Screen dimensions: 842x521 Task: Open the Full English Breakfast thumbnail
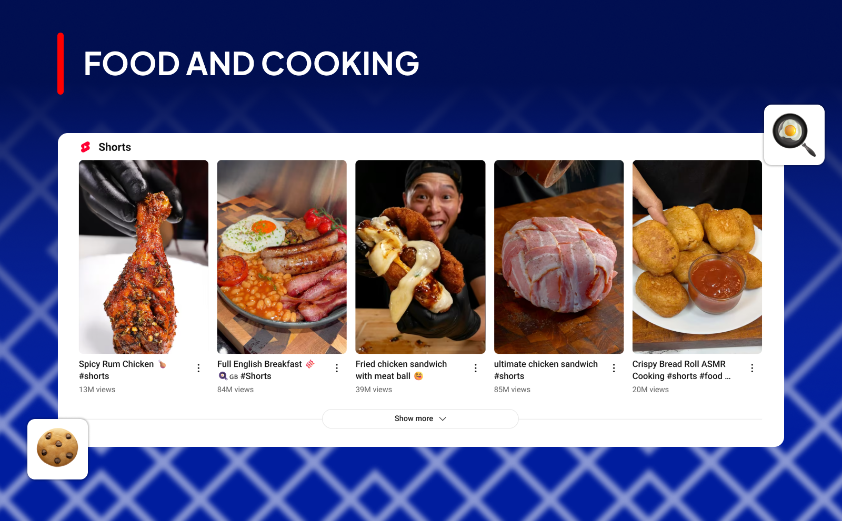tap(282, 257)
